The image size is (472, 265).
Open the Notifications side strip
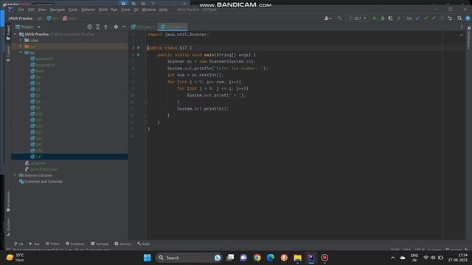469,38
